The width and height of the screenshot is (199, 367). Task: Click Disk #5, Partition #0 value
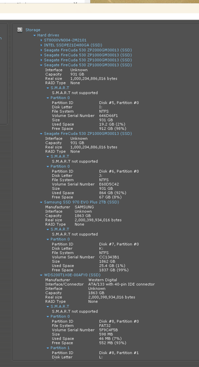[x=119, y=103]
